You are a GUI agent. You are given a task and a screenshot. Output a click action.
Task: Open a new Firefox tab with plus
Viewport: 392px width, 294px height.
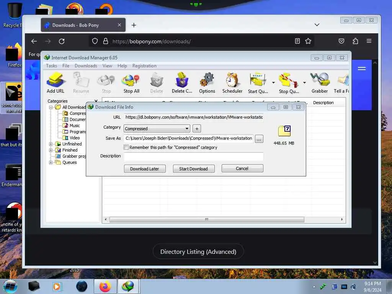134,25
